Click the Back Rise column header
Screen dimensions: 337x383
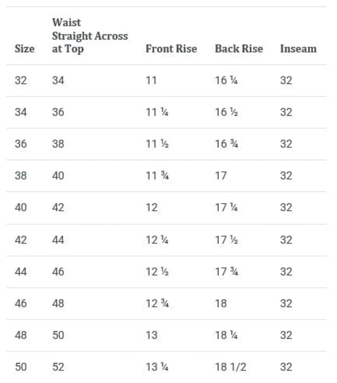239,49
